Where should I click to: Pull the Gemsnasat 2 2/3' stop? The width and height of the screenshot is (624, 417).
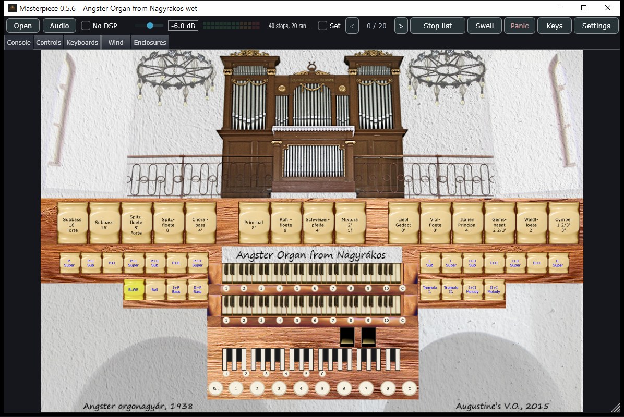(x=499, y=224)
